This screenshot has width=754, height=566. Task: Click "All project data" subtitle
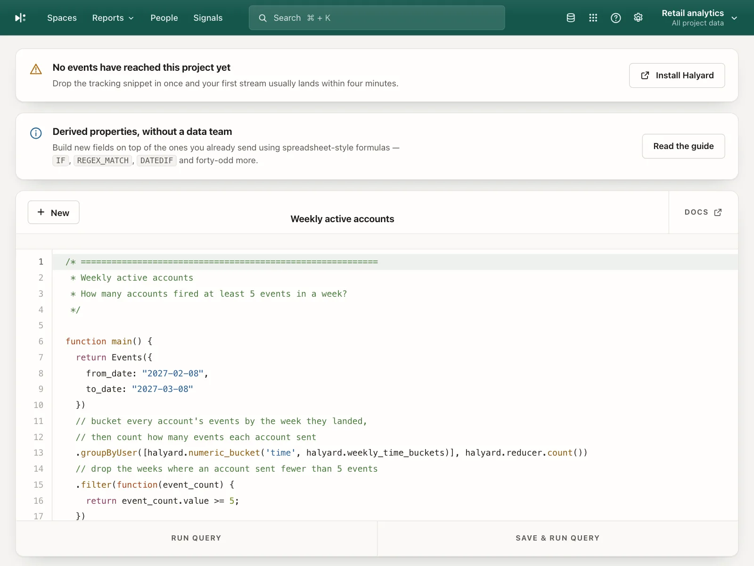[x=697, y=23]
